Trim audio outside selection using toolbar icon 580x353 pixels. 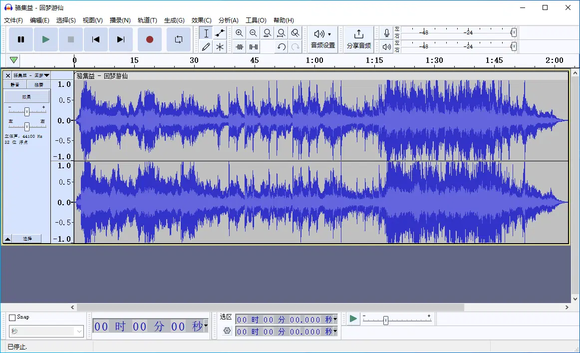point(240,47)
